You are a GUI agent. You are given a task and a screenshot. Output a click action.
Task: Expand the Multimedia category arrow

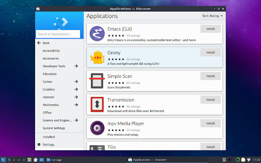click(76, 105)
